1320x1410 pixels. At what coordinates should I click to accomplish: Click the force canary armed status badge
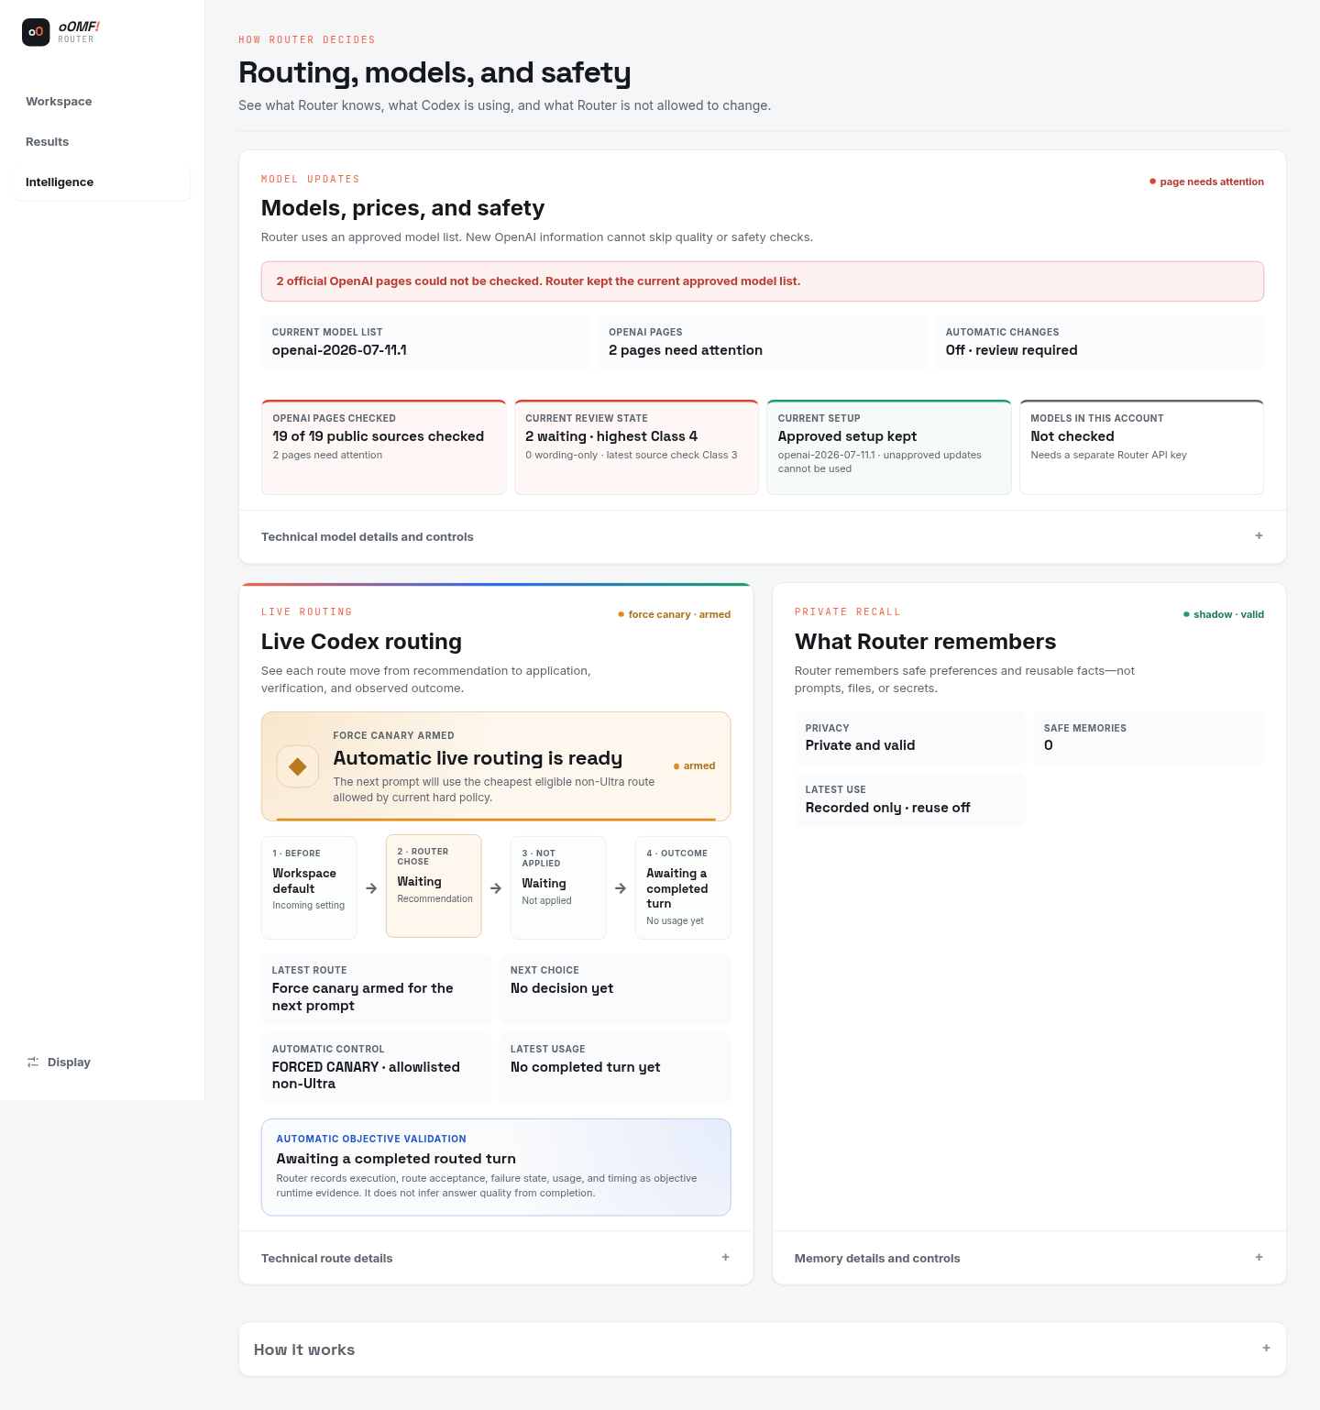coord(674,614)
